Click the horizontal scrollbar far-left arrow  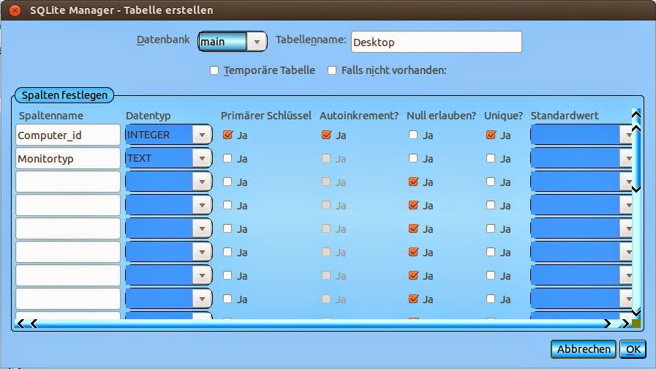pyautogui.click(x=20, y=324)
